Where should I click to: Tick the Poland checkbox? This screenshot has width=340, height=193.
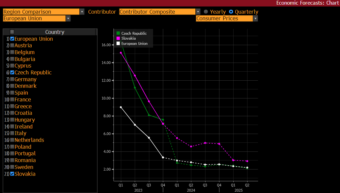coord(12,147)
